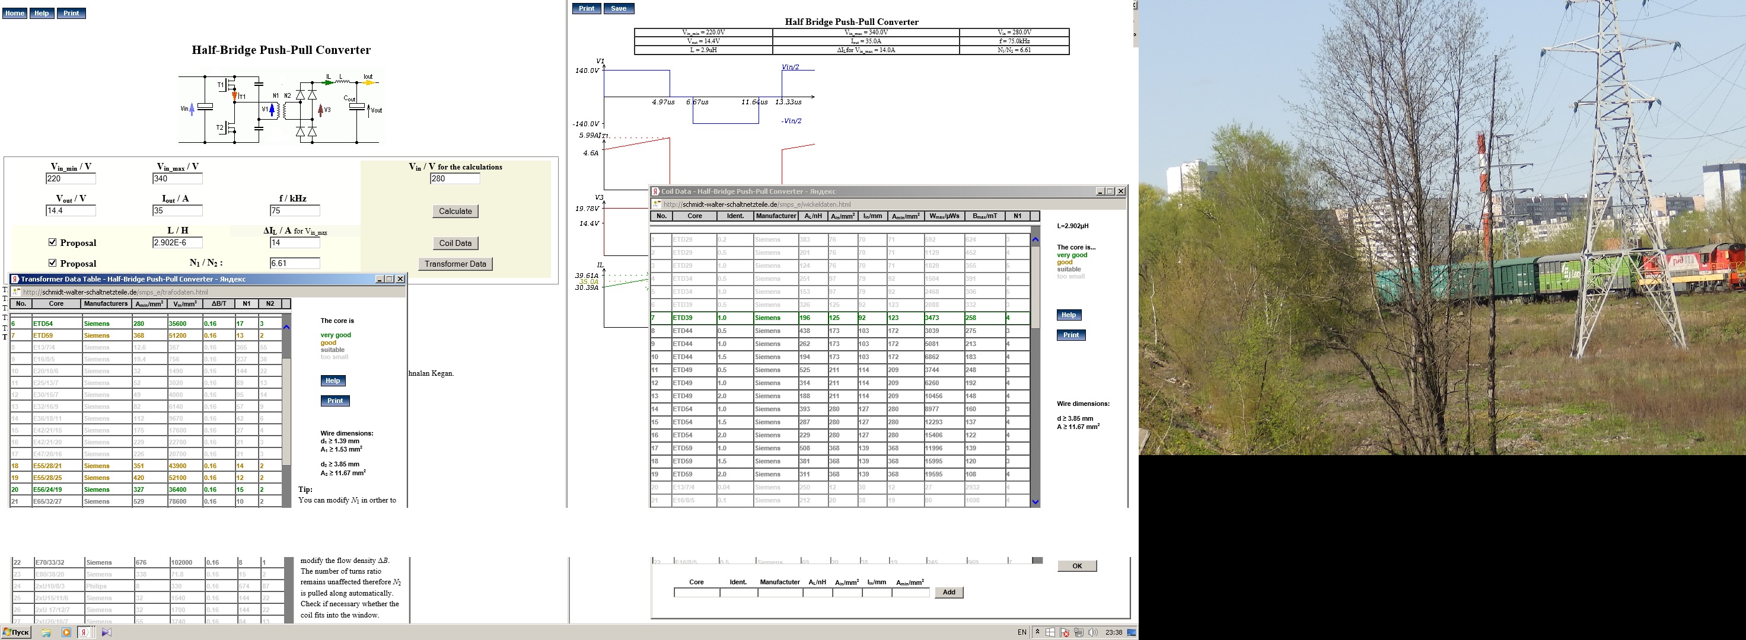Open the Visual Studio taskbar icon

pos(106,632)
